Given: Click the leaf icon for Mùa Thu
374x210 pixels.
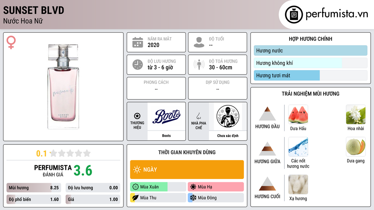Looking at the screenshot, I should coord(136,198).
